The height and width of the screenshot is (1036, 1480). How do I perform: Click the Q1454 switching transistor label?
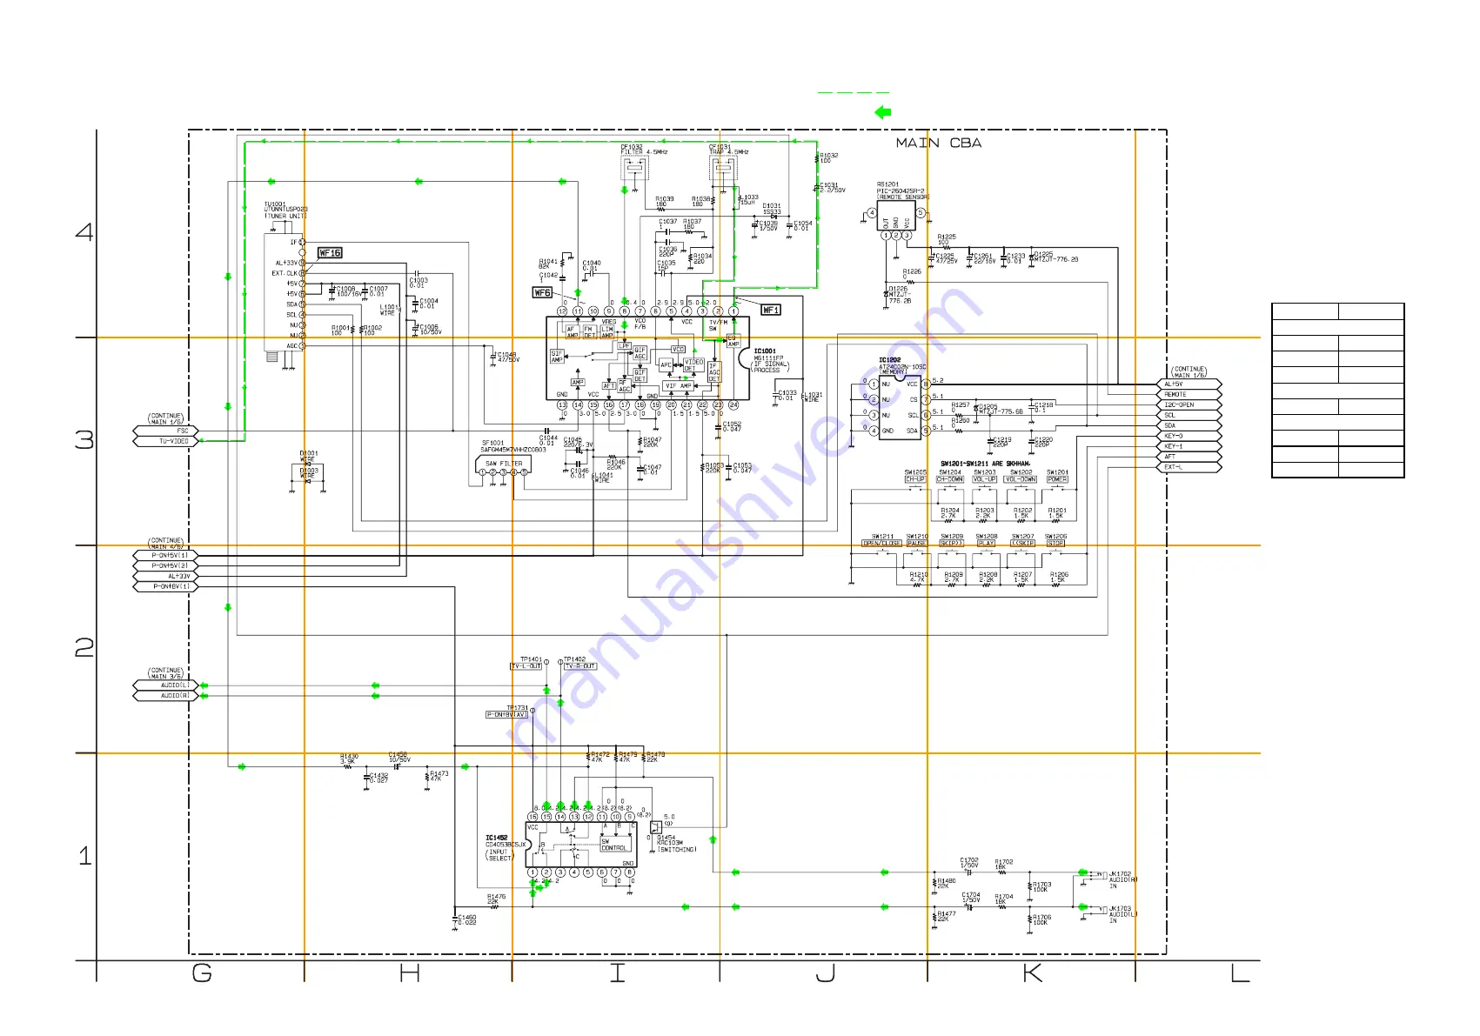click(x=676, y=844)
